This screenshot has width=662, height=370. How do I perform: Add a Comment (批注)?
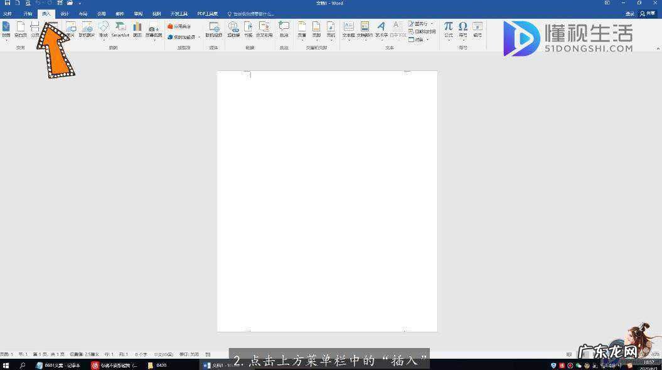pos(284,28)
